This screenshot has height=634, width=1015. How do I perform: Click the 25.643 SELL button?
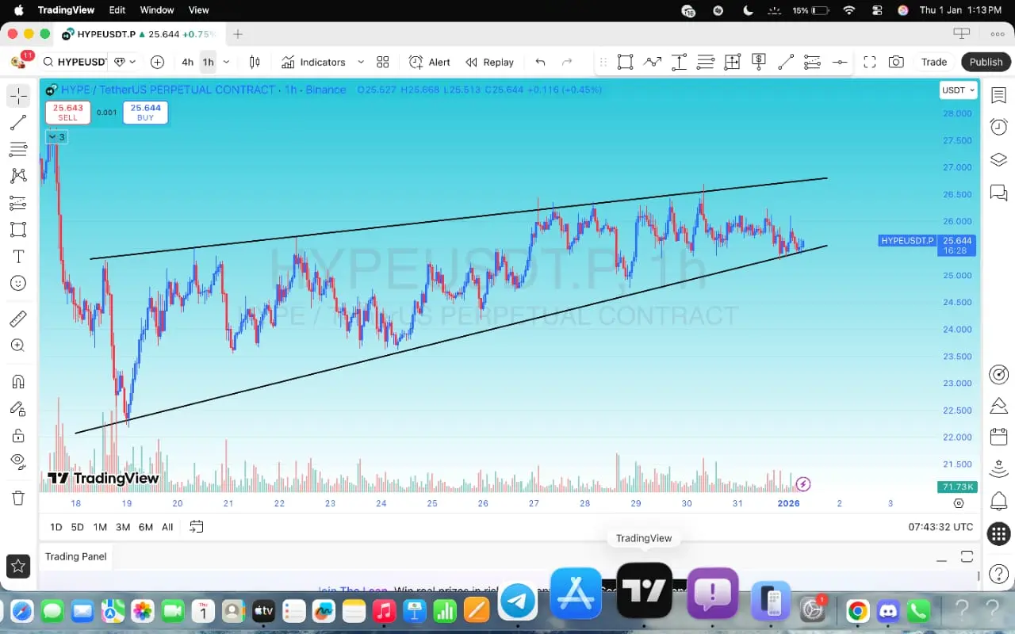tap(67, 113)
